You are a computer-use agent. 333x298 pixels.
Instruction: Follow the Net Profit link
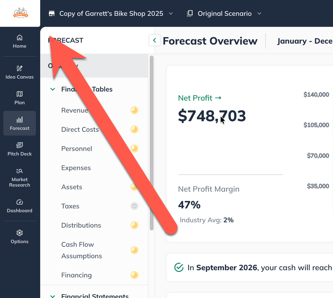200,98
